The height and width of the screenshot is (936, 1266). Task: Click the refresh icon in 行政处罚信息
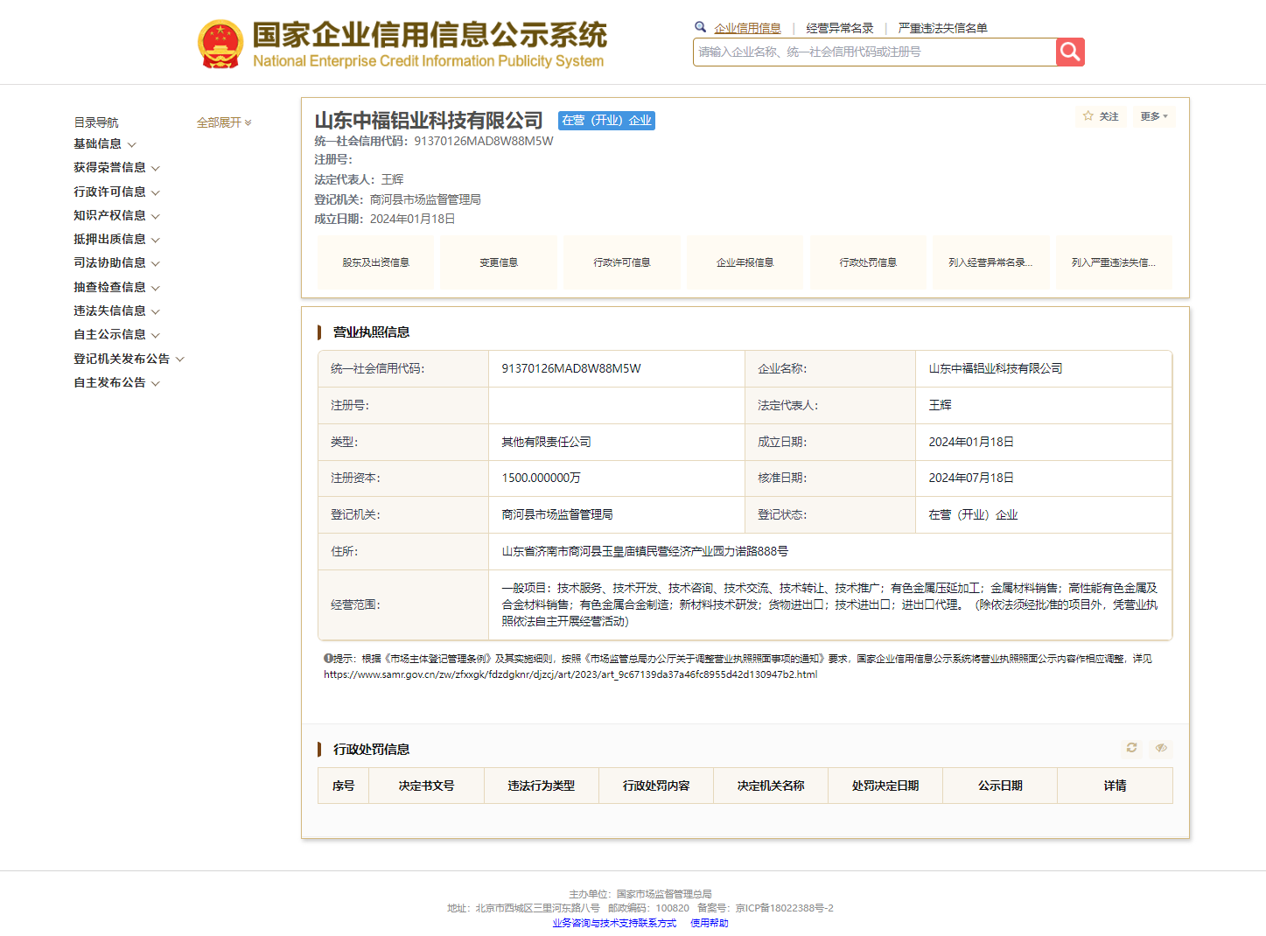(x=1131, y=748)
